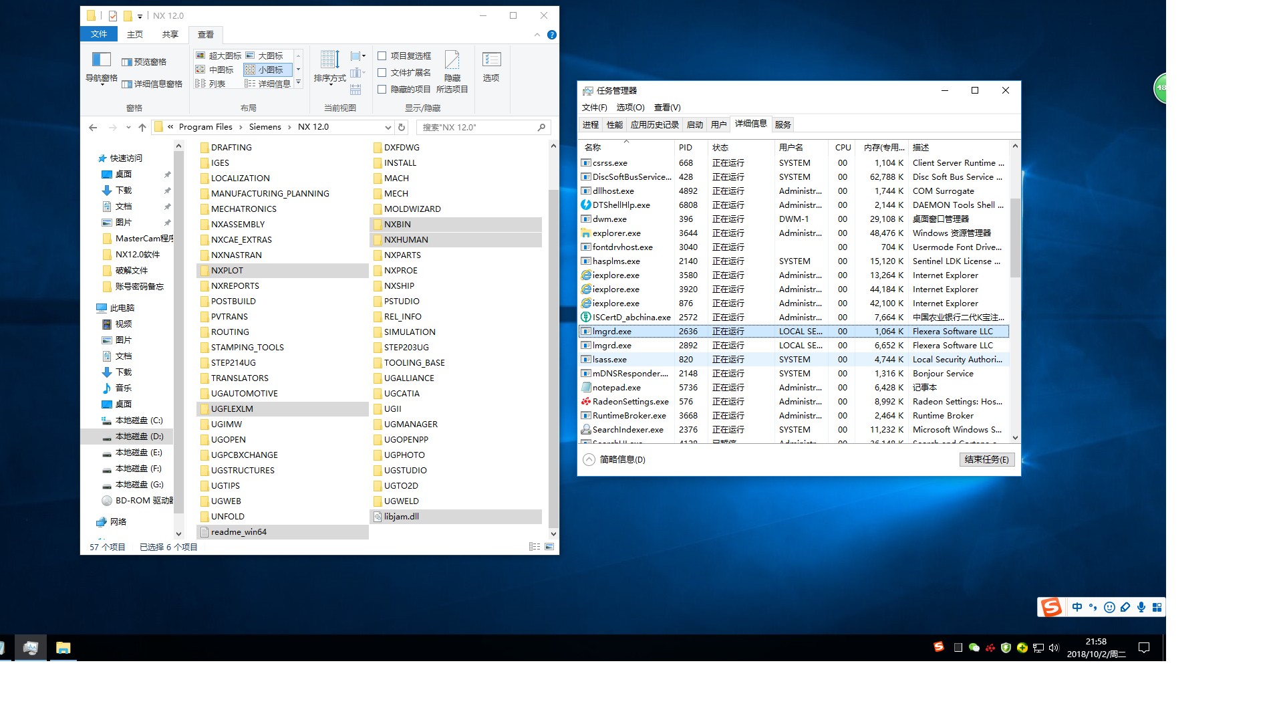Viewport: 1283px width, 722px height.
Task: Open Quick Access Toolbar customize dropdown
Action: pyautogui.click(x=140, y=16)
